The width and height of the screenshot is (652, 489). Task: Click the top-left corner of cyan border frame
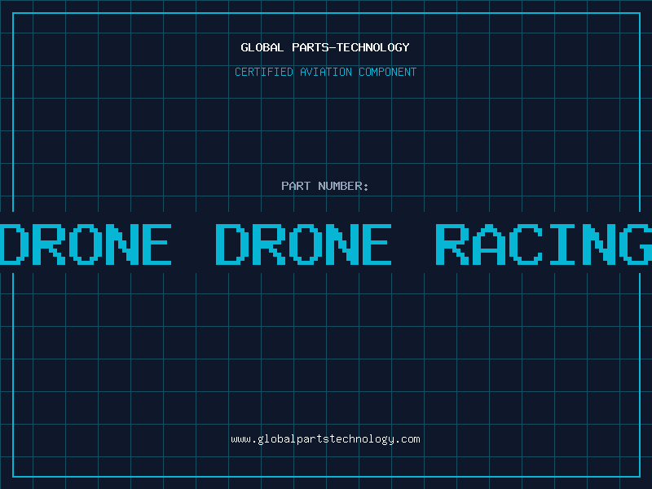[13, 13]
